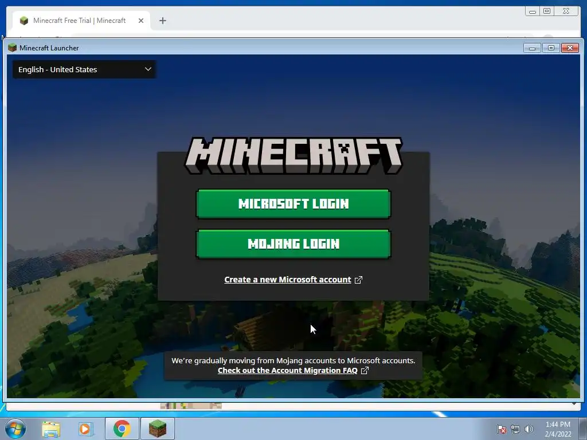
Task: Select the Minecraft Free Trial browser tab
Action: pos(81,21)
